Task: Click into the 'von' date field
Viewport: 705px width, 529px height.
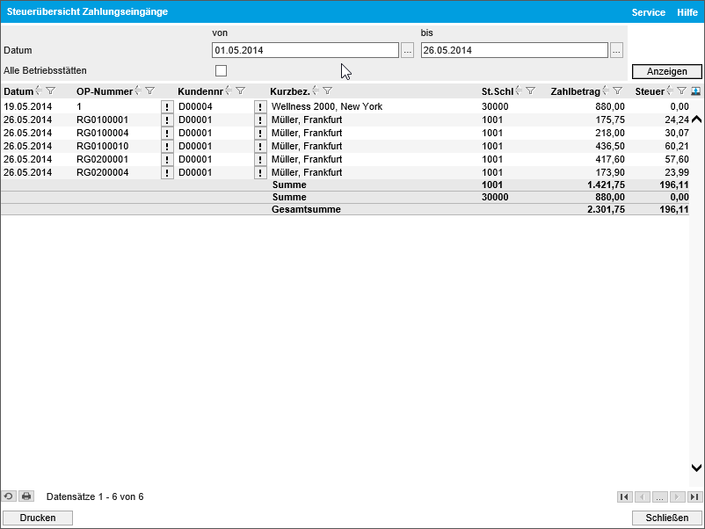Action: click(x=305, y=51)
